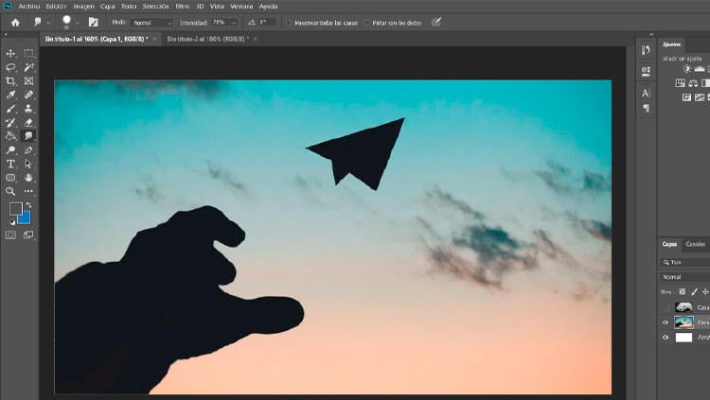Open the History panel icon

pos(646,50)
